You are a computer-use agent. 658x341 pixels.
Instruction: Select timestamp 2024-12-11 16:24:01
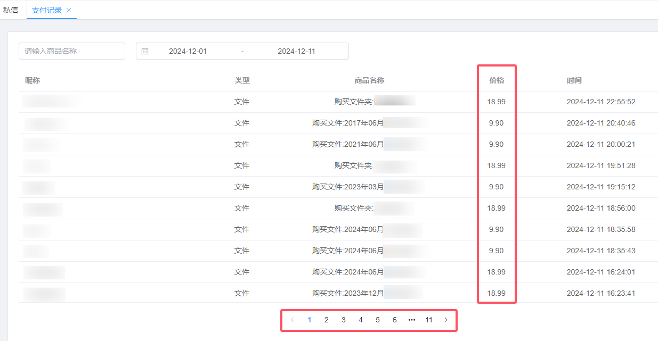pyautogui.click(x=601, y=272)
